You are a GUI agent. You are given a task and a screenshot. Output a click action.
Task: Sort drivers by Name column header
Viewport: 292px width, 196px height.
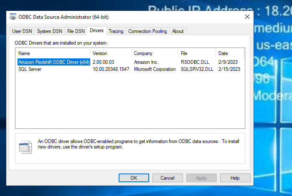click(53, 53)
